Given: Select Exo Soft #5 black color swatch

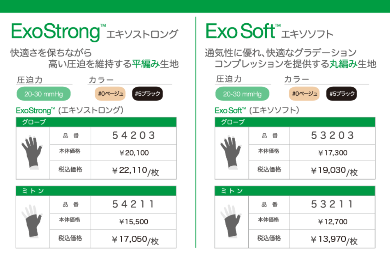Looking at the screenshot, I should pos(342,94).
